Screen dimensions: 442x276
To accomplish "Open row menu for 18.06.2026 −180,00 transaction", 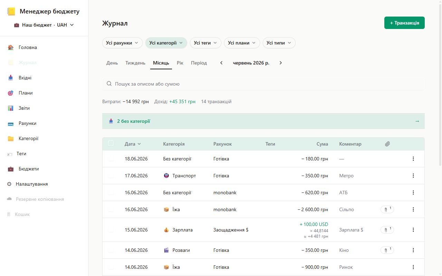I will click(413, 159).
